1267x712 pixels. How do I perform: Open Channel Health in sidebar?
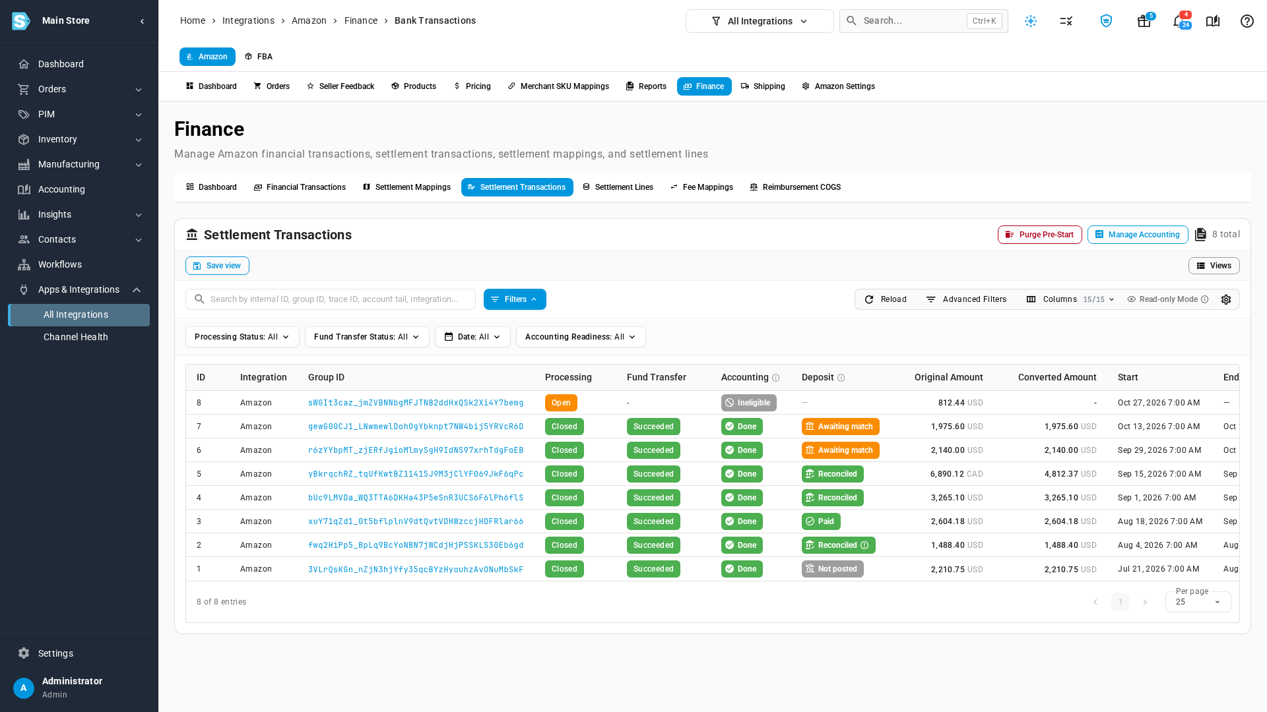[x=79, y=337]
